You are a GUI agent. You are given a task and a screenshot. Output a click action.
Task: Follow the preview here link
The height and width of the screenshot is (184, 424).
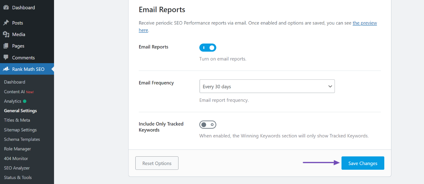coord(365,23)
